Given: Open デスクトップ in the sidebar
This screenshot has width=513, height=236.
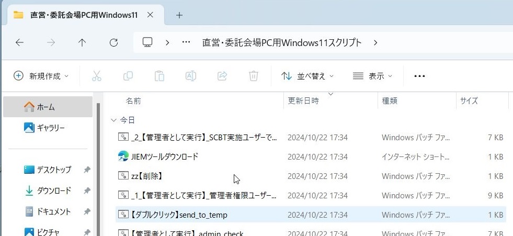Looking at the screenshot, I should pyautogui.click(x=48, y=170).
